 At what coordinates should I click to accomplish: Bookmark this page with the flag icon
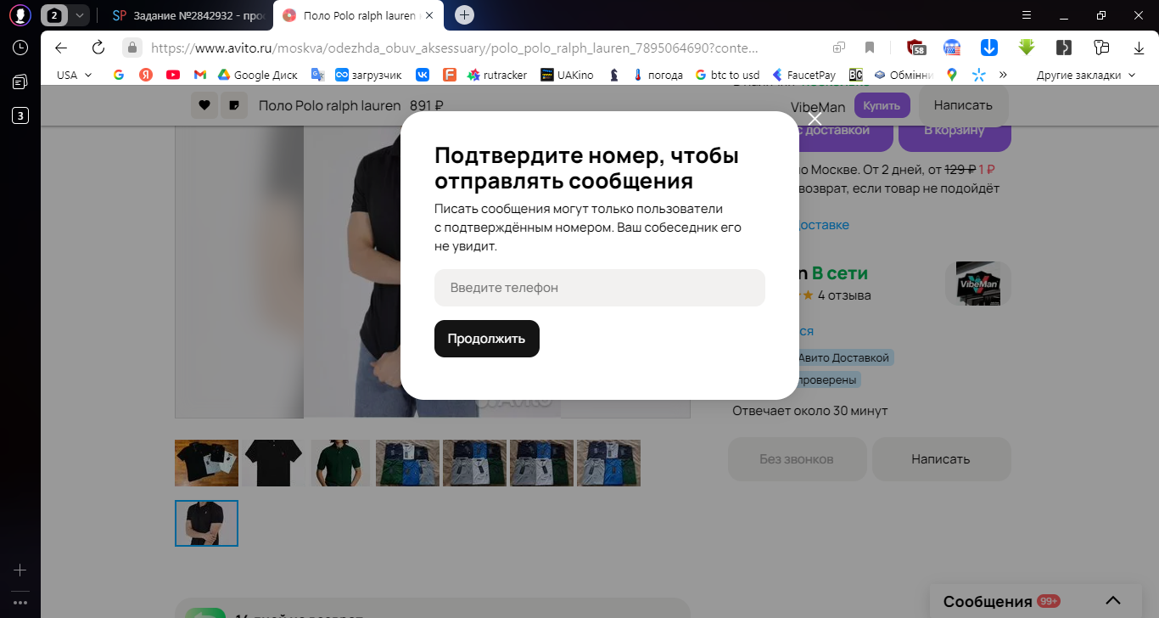[870, 48]
